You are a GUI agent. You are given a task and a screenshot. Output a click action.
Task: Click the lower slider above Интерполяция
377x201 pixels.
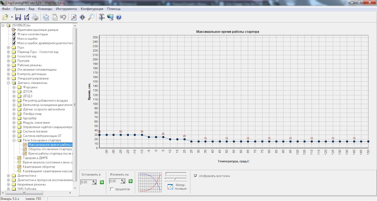tap(176, 179)
